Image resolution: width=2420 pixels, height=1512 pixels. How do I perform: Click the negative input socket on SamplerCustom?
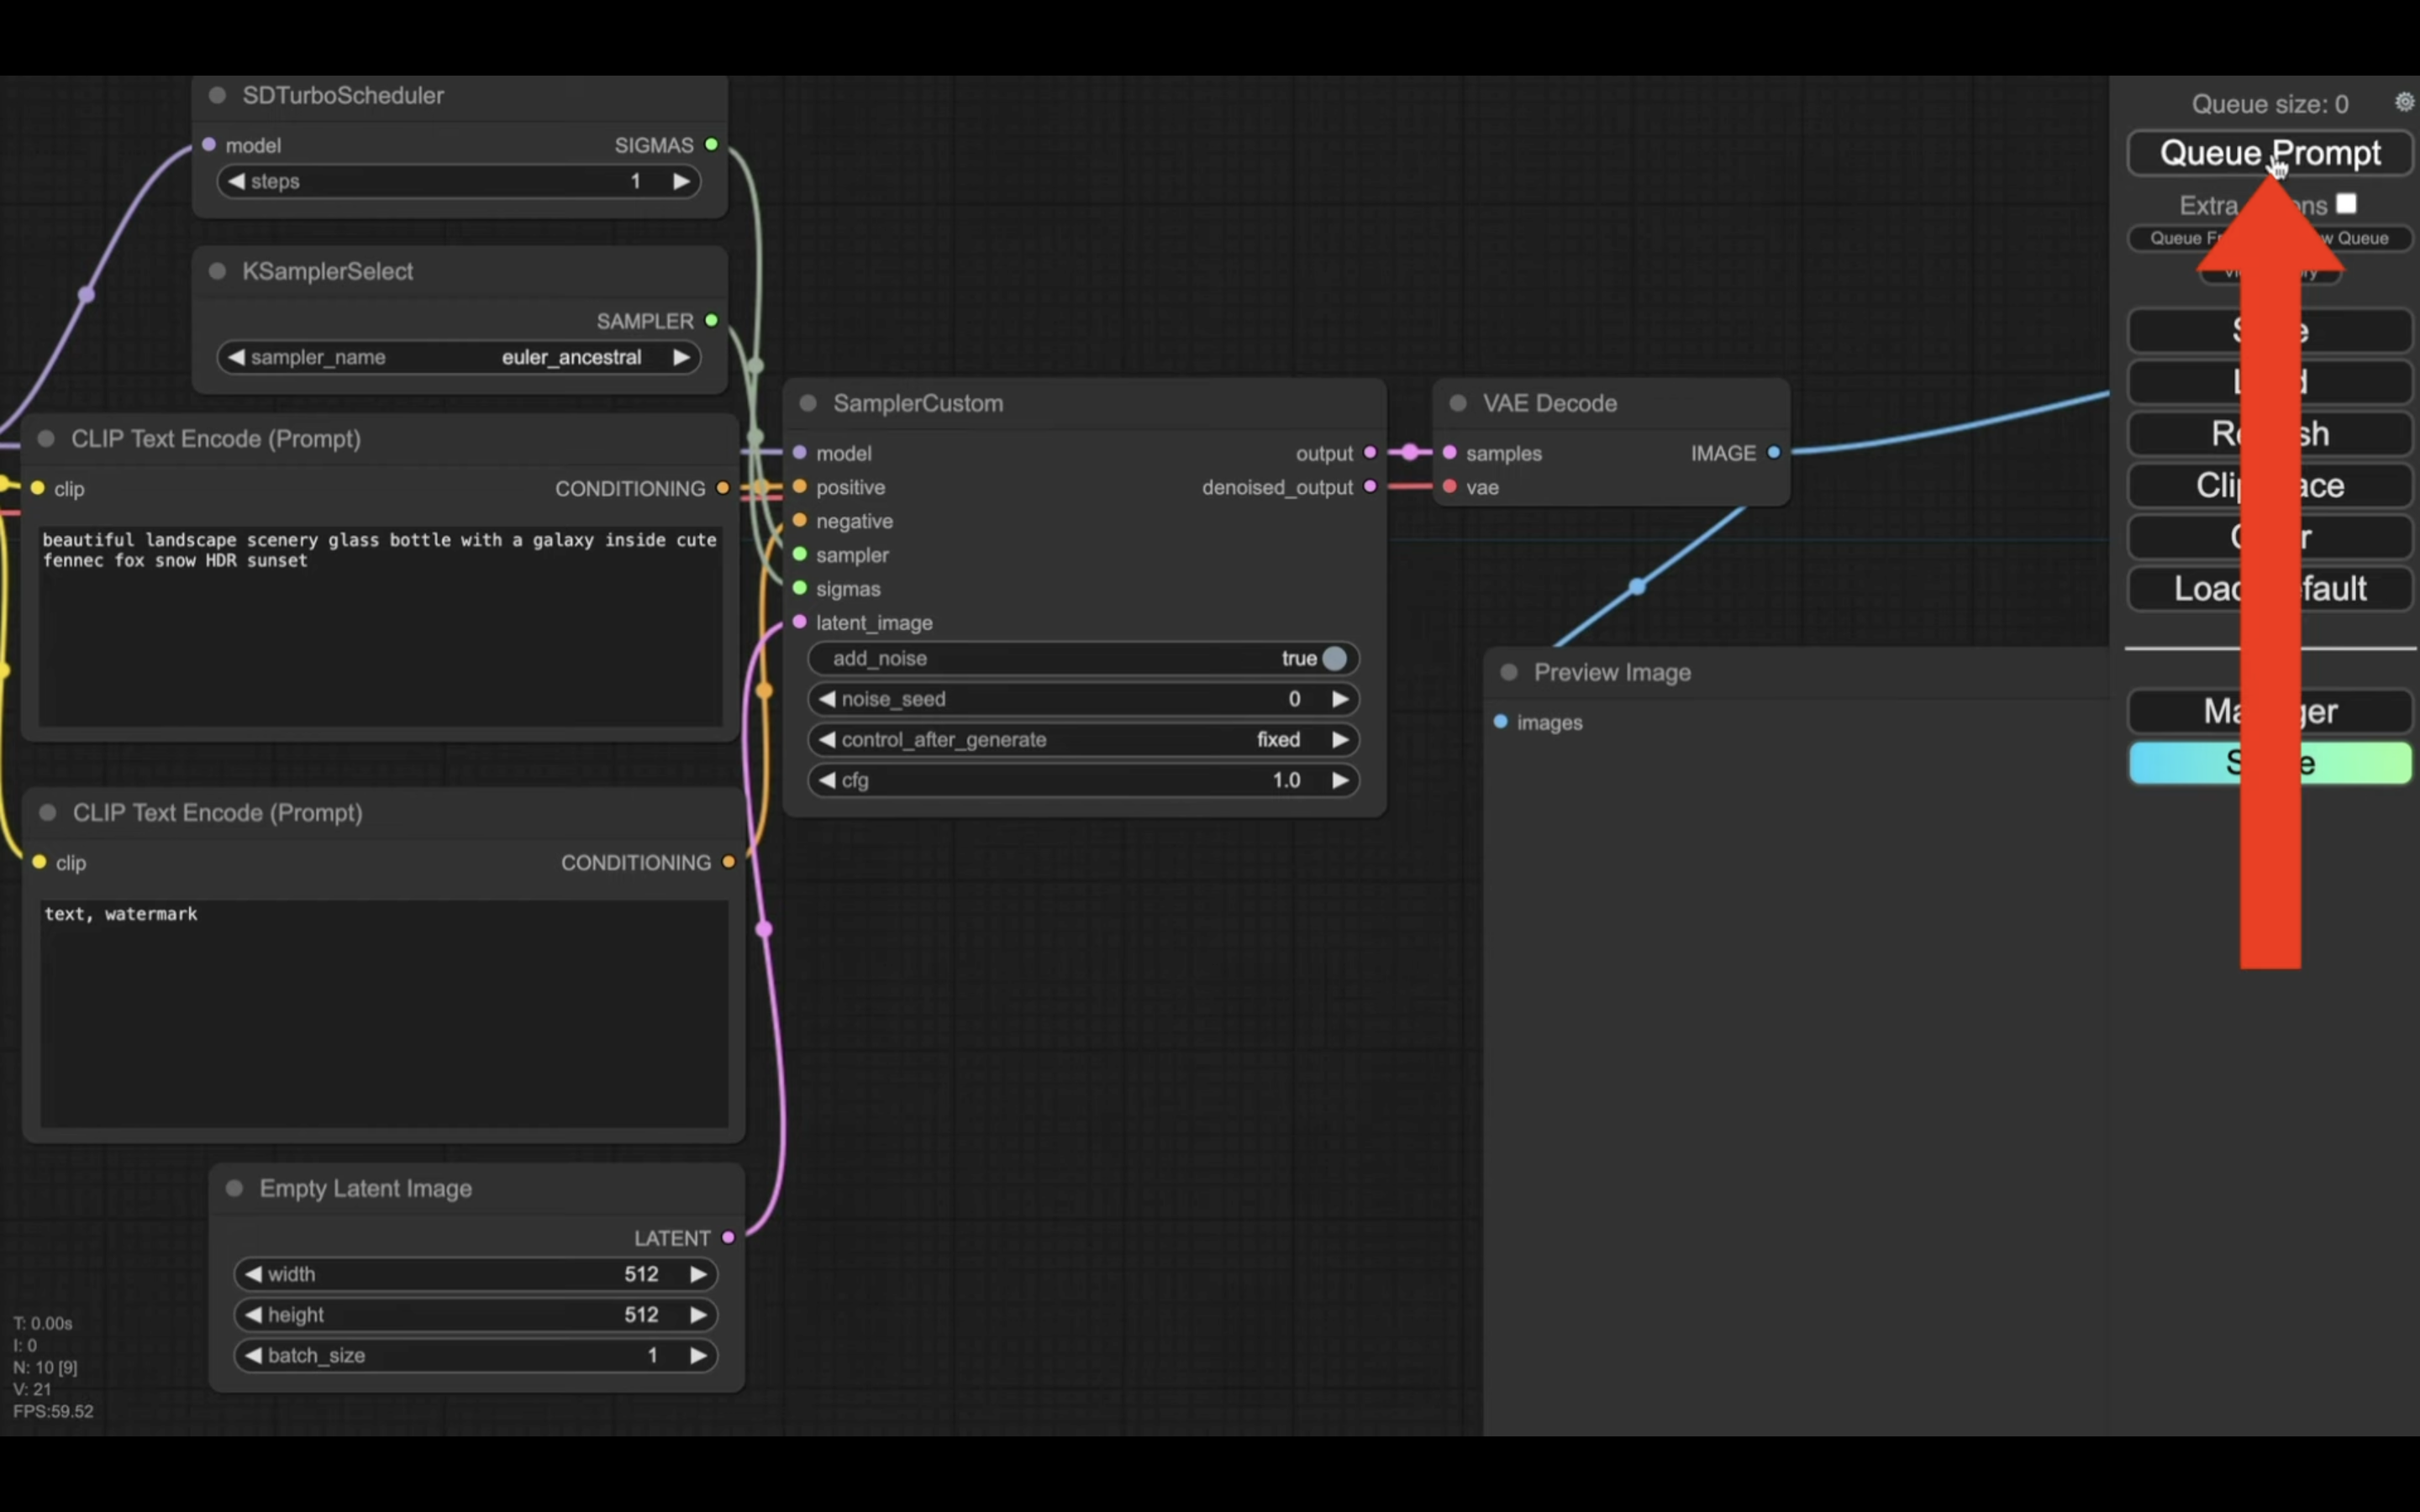(800, 521)
